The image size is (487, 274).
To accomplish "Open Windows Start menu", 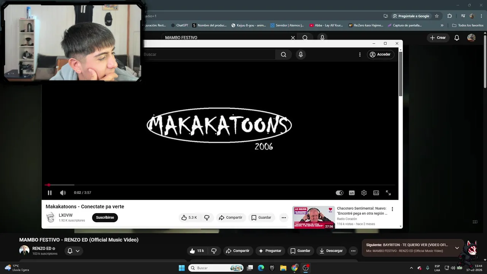I will 182,268.
